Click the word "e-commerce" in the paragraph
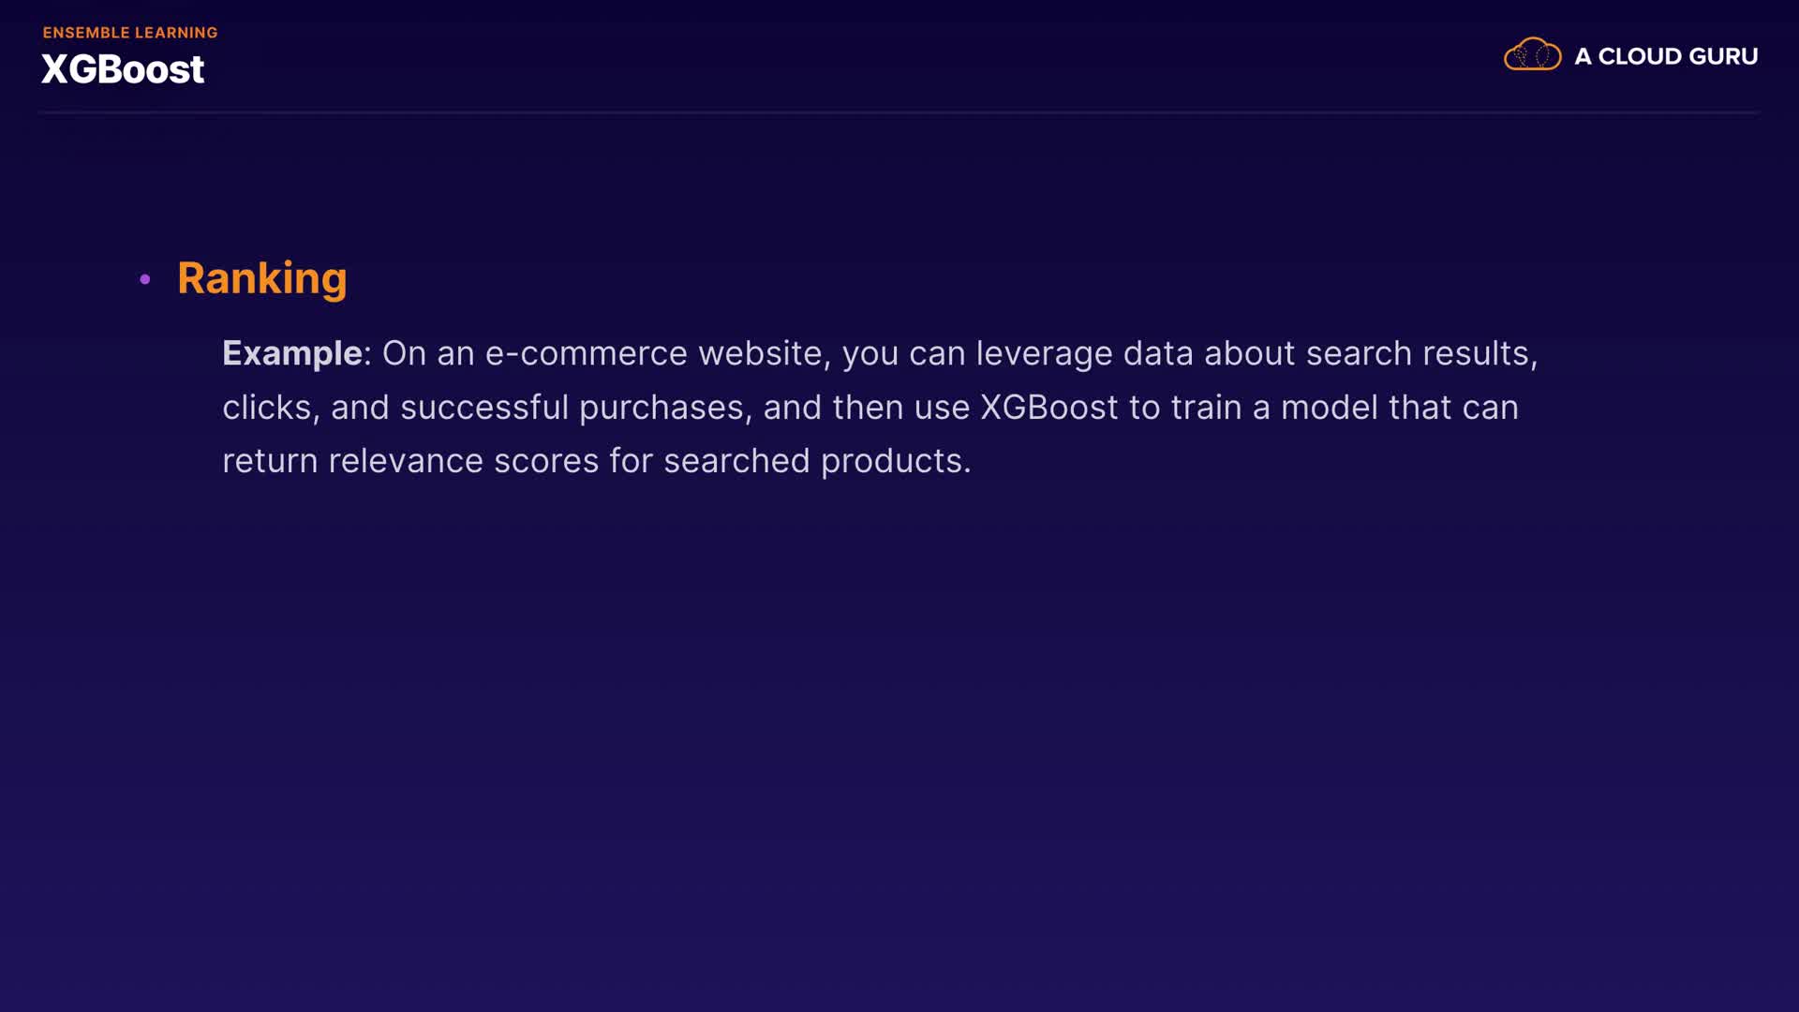1799x1012 pixels. pyautogui.click(x=586, y=353)
